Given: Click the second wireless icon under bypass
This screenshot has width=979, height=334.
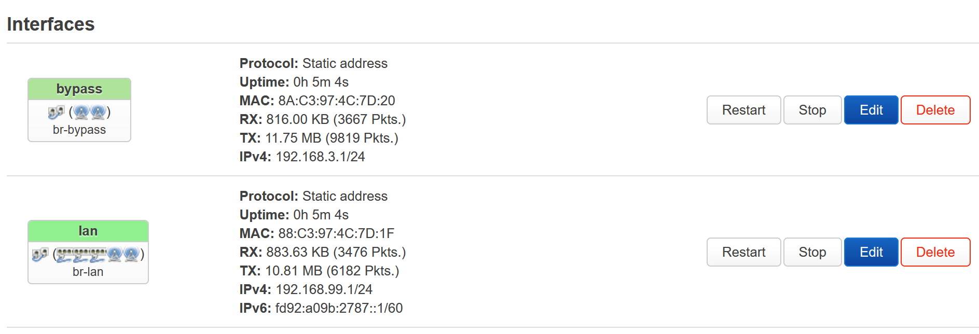Looking at the screenshot, I should point(98,112).
